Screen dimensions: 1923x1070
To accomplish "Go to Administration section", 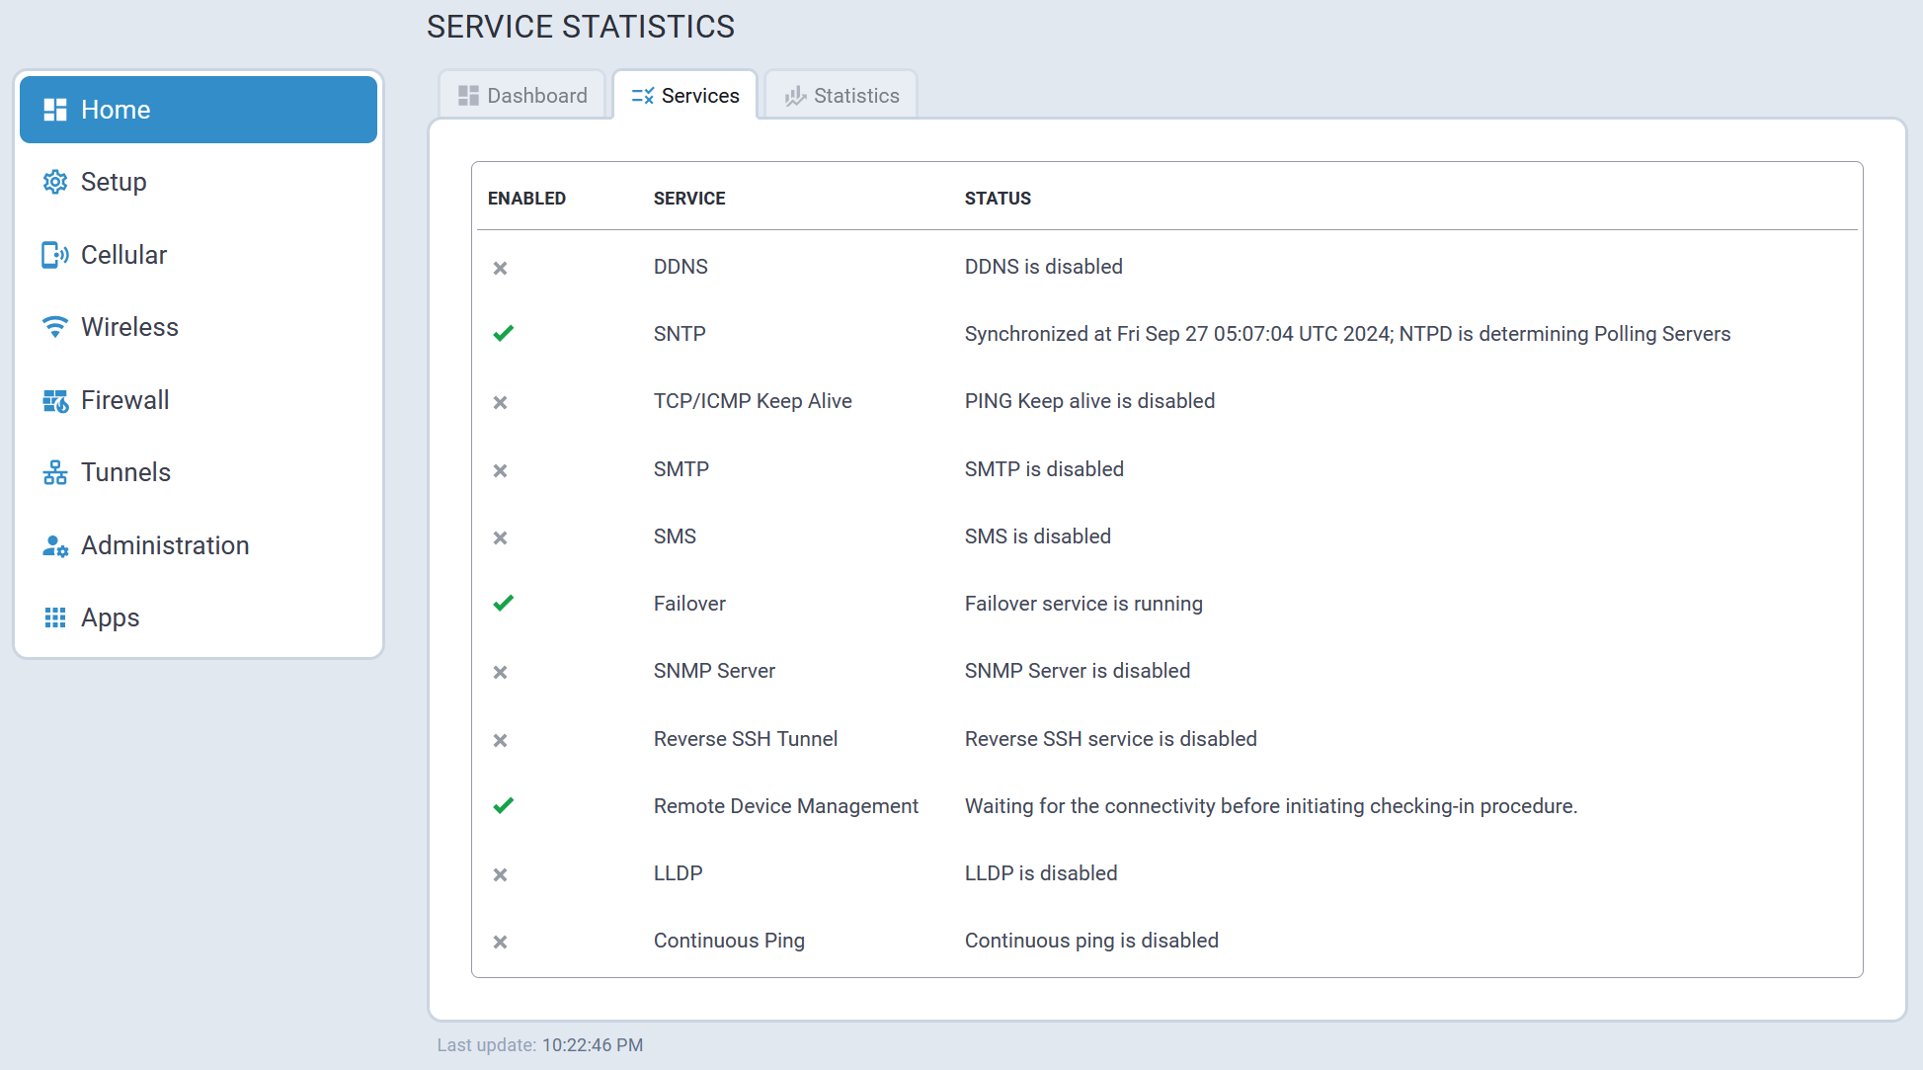I will [165, 545].
